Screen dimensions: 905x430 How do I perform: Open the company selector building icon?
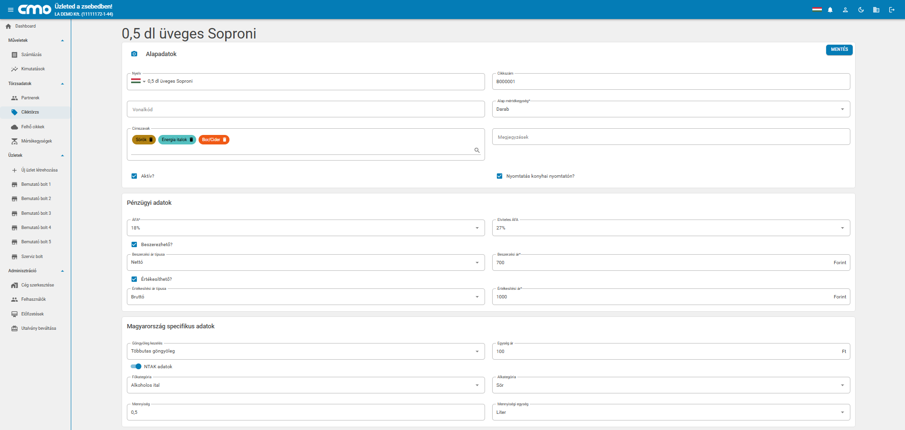(x=876, y=10)
